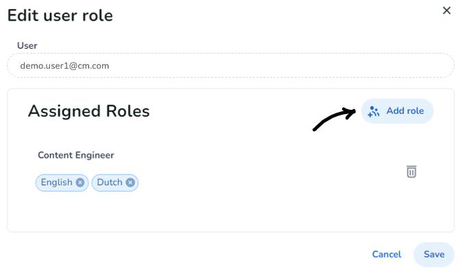The height and width of the screenshot is (276, 467).
Task: Click blank space between Dutch chip and trash
Action: pyautogui.click(x=274, y=183)
